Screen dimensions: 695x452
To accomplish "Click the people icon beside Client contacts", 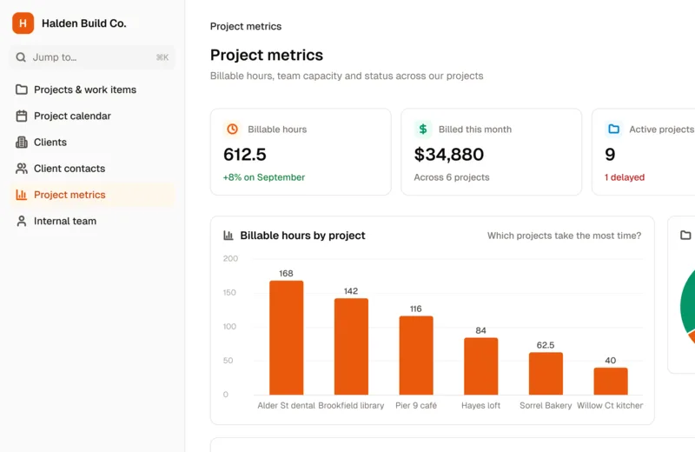I will (x=21, y=169).
